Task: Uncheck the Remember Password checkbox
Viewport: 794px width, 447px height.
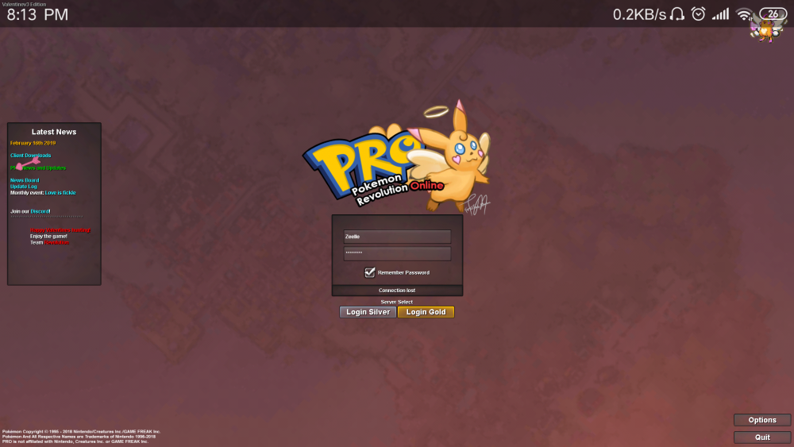Action: [370, 272]
